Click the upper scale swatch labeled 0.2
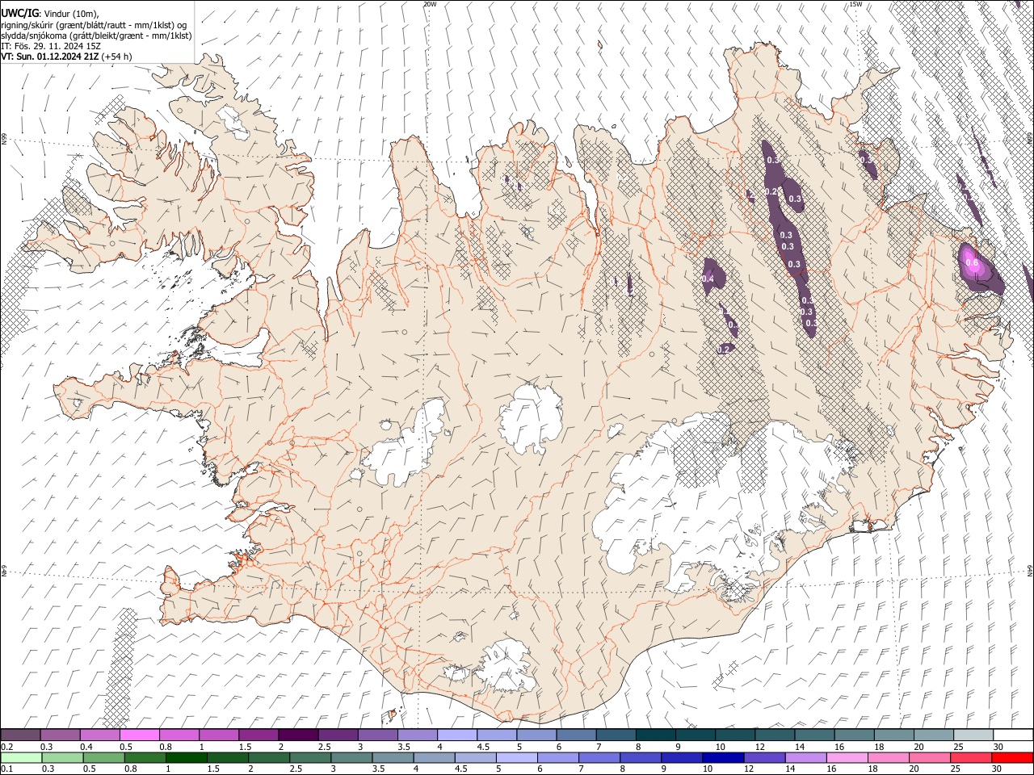Screen dimensions: 1034x775 pyautogui.click(x=20, y=735)
